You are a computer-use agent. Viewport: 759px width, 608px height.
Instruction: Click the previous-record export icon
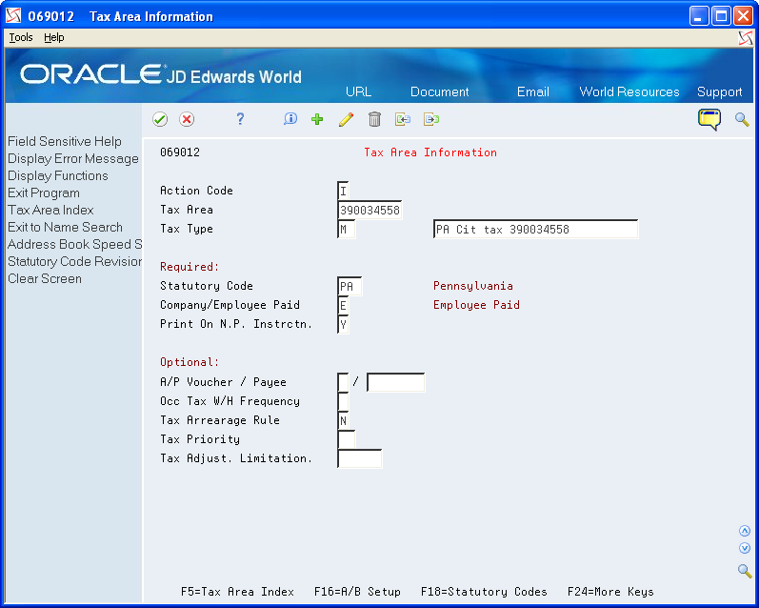403,119
